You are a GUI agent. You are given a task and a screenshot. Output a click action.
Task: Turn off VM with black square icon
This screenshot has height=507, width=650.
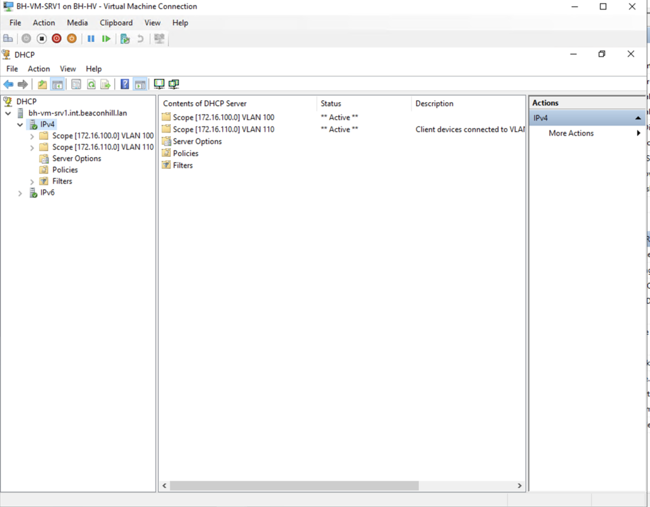[x=41, y=39]
